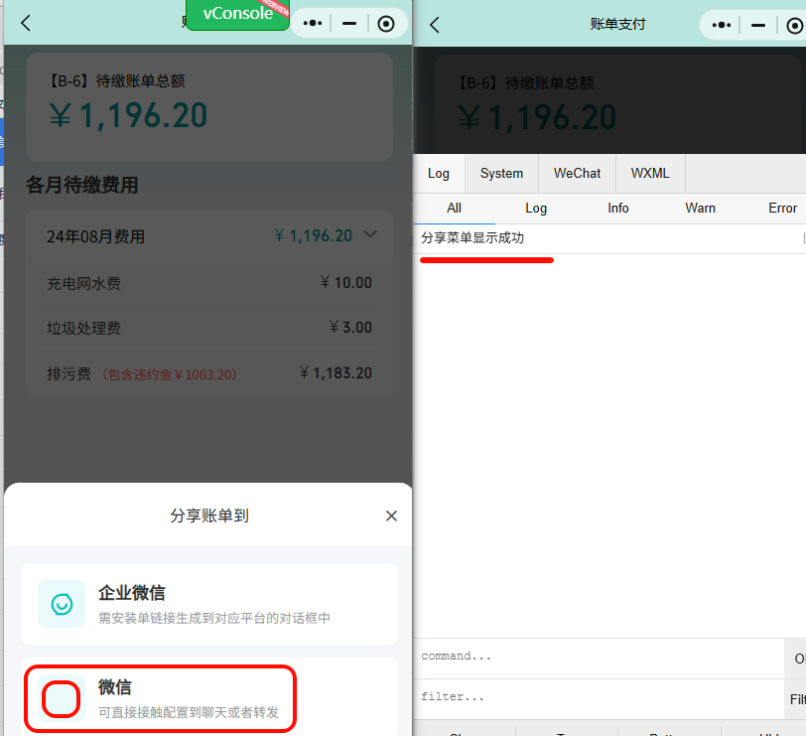Tap the circle icon in left panel capsule
The height and width of the screenshot is (736, 806).
[x=386, y=24]
